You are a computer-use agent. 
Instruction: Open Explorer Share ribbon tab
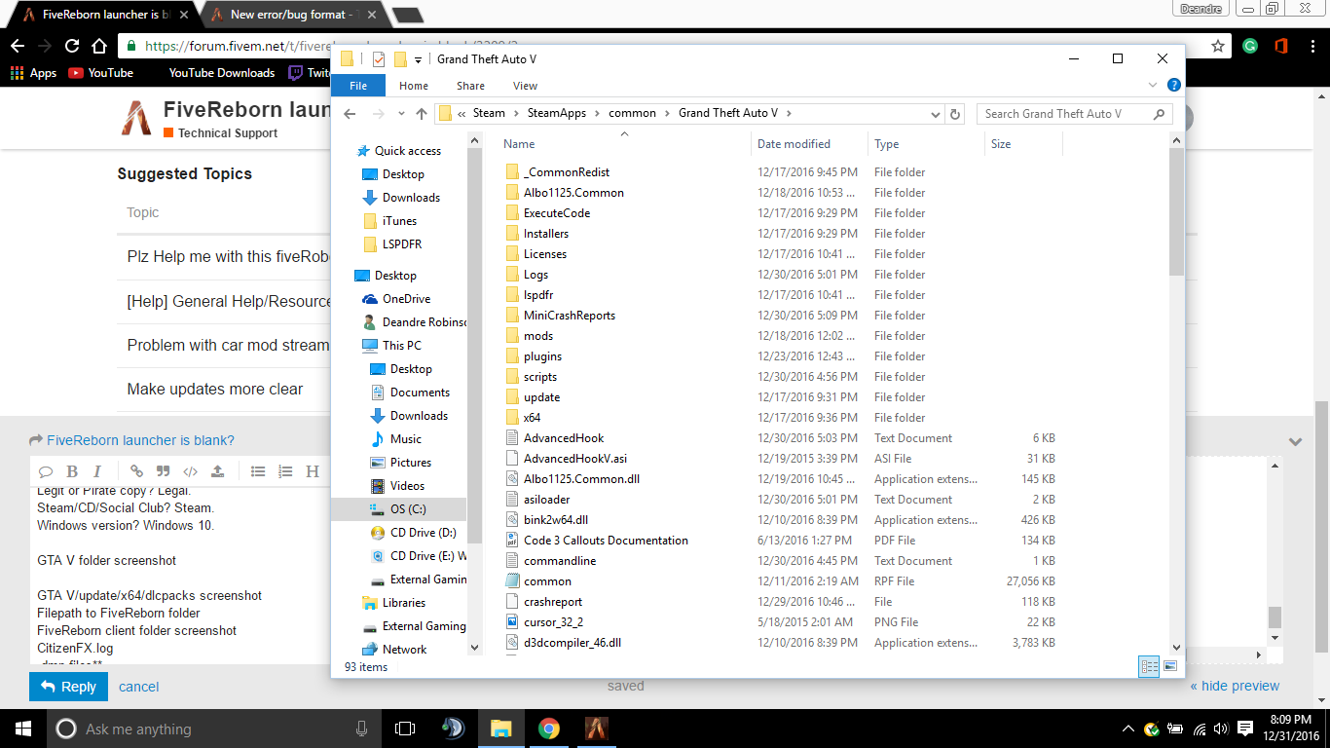pos(470,86)
